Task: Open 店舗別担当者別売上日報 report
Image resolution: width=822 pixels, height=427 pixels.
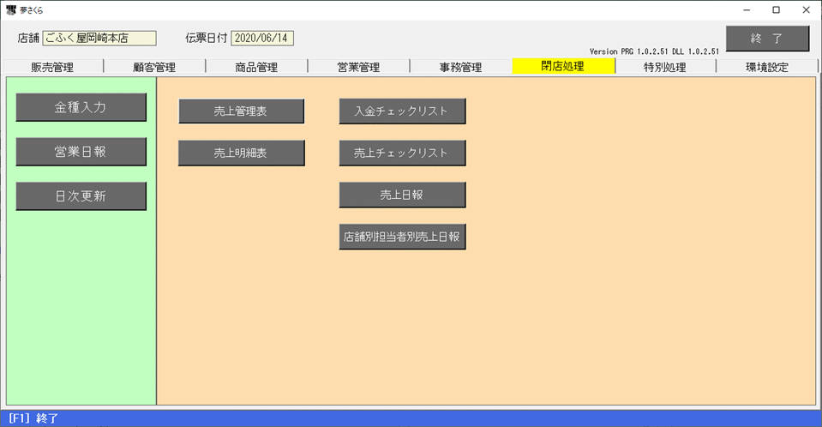Action: (402, 237)
